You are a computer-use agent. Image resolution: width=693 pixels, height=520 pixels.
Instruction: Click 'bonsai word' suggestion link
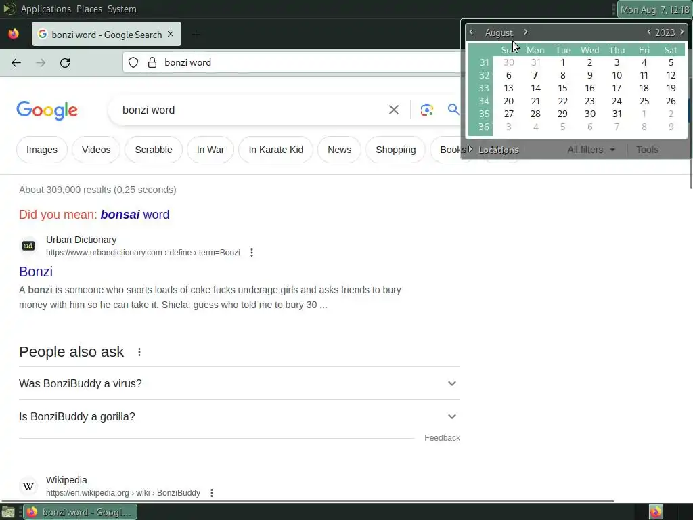(135, 215)
